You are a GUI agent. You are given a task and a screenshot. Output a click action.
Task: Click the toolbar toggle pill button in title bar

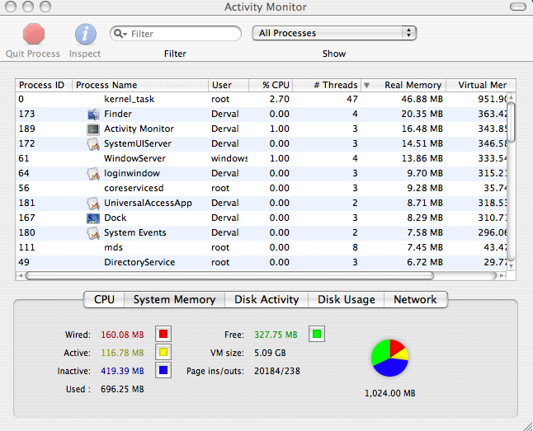(x=517, y=7)
